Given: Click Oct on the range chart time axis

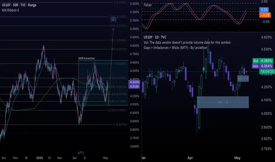Looking at the screenshot, I should coord(4,158).
